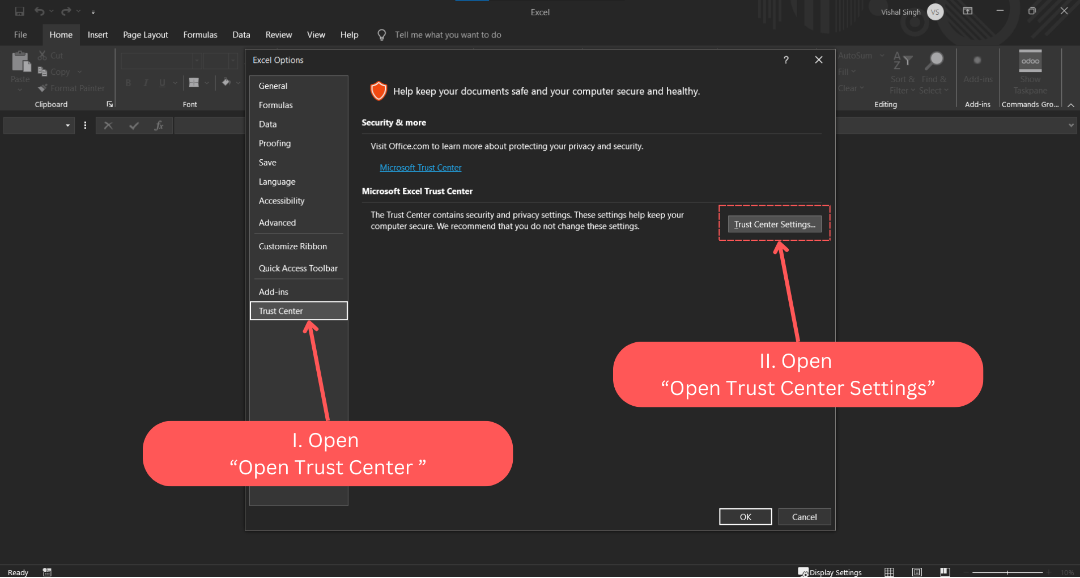Switch to the Insert ribbon tab
Screen dimensions: 1080x578
[x=97, y=35]
